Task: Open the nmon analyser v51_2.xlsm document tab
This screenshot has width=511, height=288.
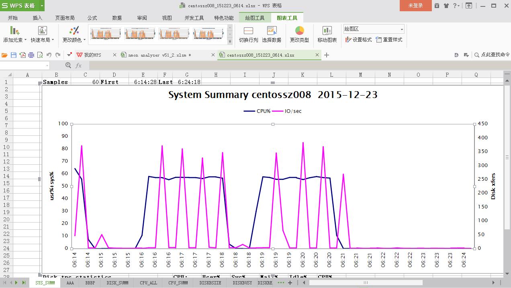Action: click(x=159, y=55)
